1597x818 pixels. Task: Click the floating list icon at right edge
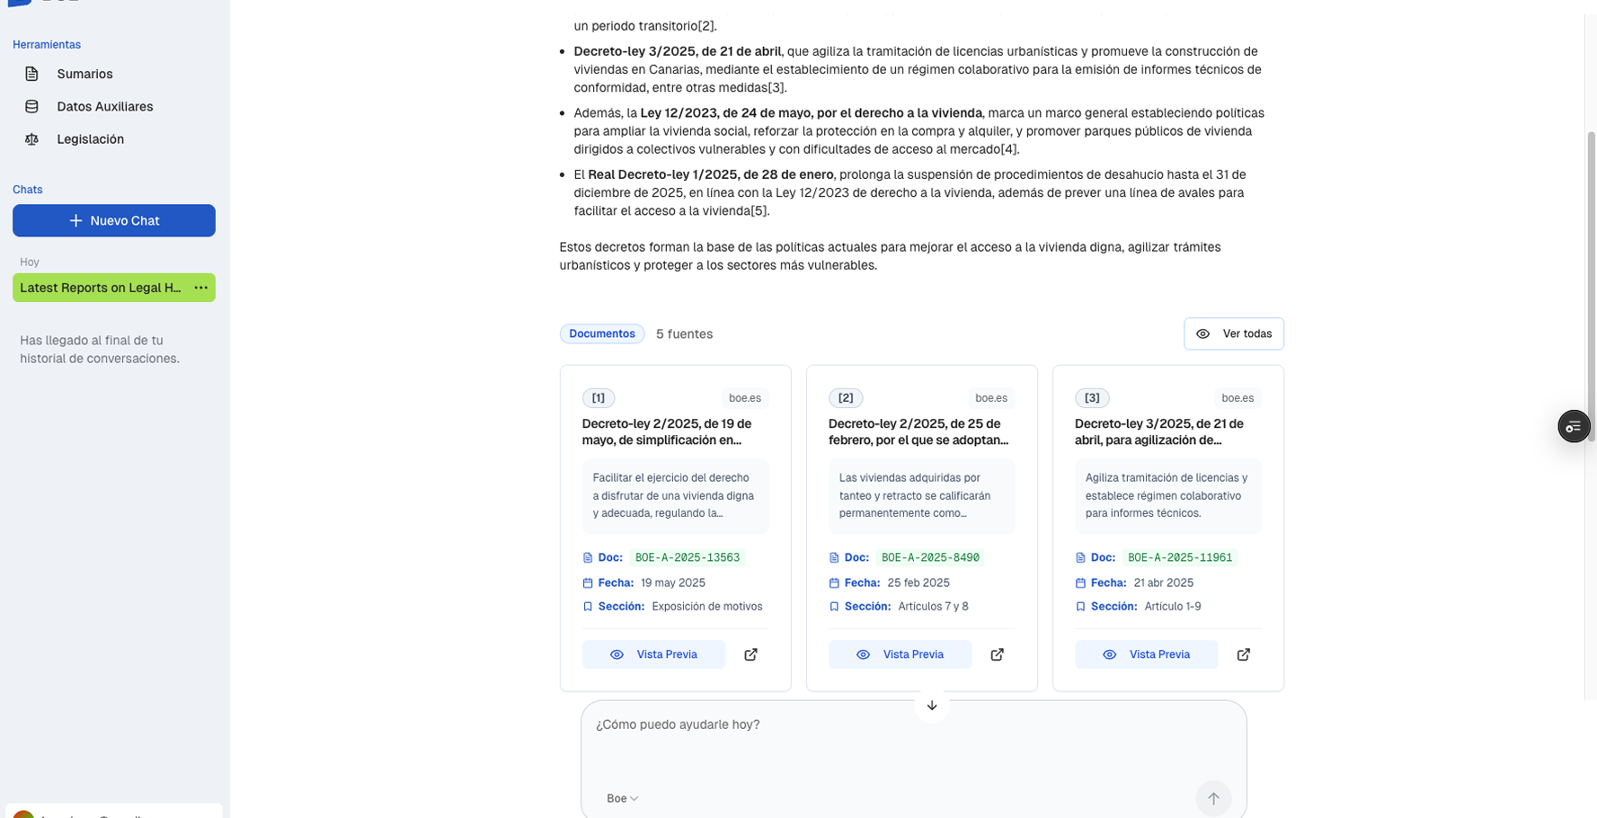[1574, 426]
